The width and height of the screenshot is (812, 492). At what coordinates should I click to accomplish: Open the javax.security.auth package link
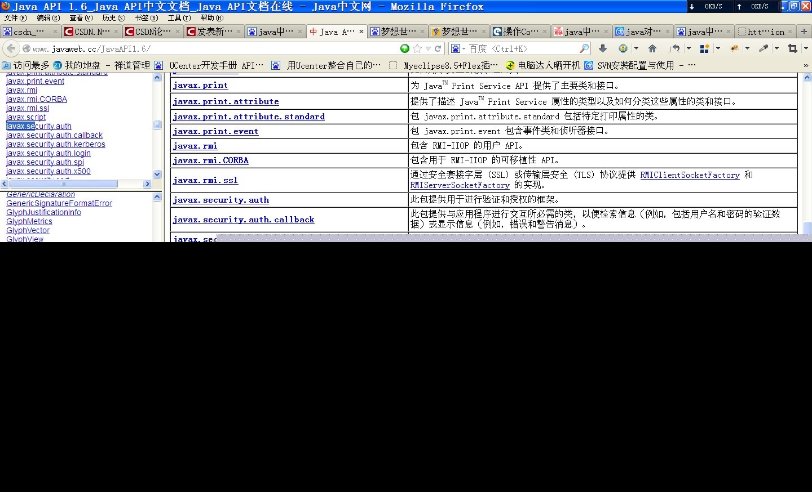coord(220,199)
